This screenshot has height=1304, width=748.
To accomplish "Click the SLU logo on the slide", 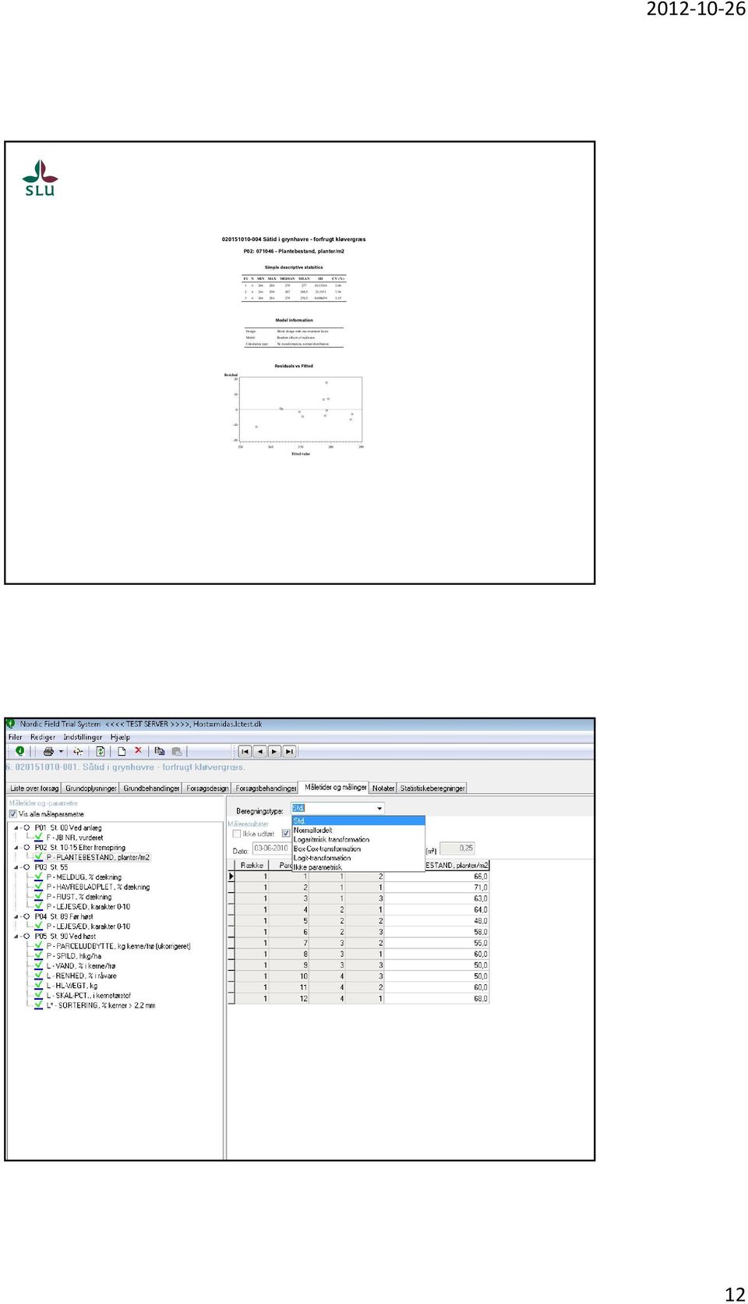I will (x=40, y=178).
